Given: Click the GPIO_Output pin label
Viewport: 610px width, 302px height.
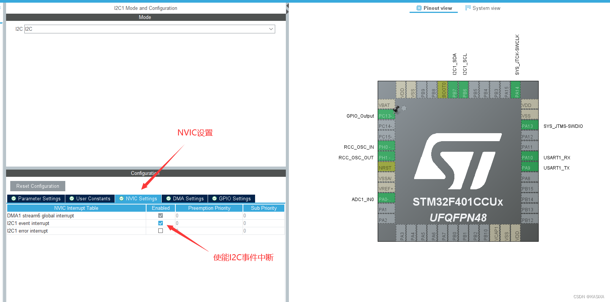Looking at the screenshot, I should pos(360,116).
